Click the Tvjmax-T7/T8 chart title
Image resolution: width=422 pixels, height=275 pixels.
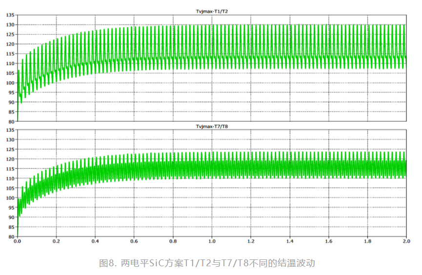coord(211,127)
